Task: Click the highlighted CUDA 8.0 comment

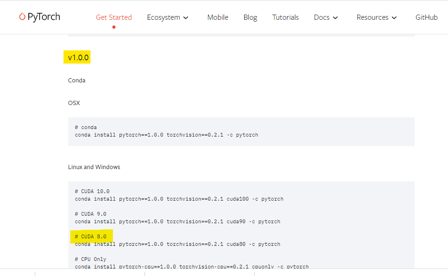Action: coord(91,236)
